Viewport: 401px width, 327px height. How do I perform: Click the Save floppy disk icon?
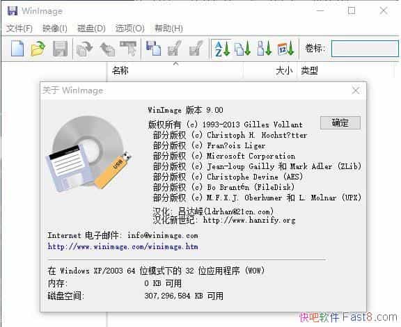[60, 48]
